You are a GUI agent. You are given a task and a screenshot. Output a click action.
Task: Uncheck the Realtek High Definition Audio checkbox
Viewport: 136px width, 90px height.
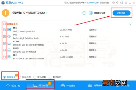pos(4,36)
